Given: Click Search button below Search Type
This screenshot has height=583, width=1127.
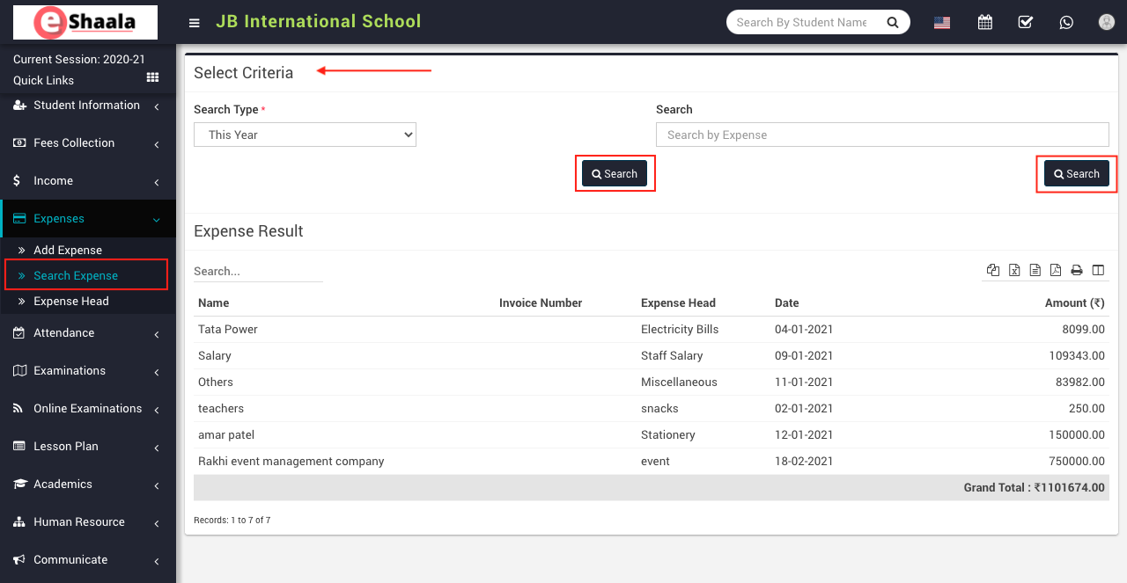Looking at the screenshot, I should [x=615, y=174].
